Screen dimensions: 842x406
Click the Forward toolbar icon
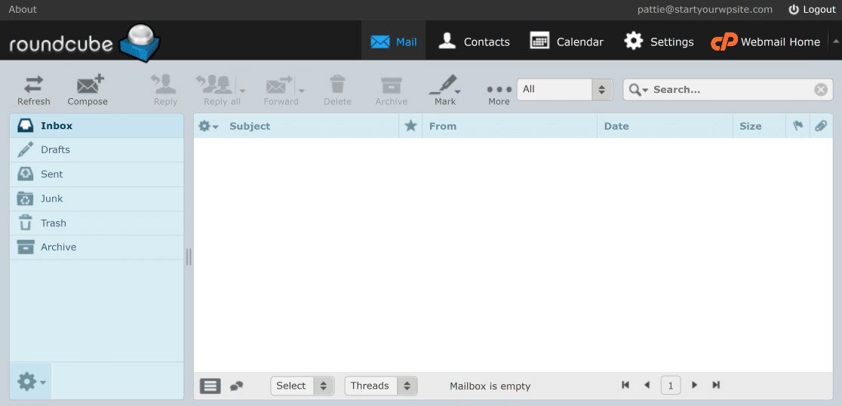278,85
